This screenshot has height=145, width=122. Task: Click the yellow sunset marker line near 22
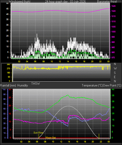(99, 136)
